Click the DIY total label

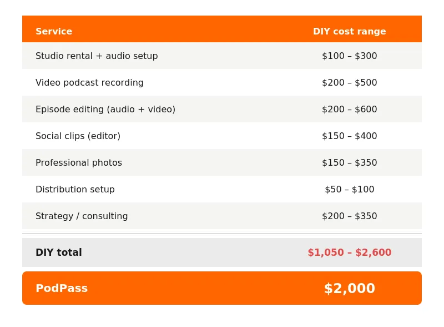[x=58, y=252]
